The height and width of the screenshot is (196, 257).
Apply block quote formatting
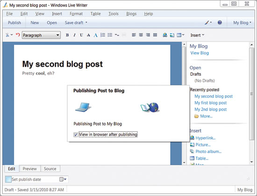tap(117, 35)
